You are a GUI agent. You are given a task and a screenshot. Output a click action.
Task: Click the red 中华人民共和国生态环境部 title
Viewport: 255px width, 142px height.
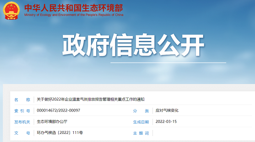click(73, 8)
